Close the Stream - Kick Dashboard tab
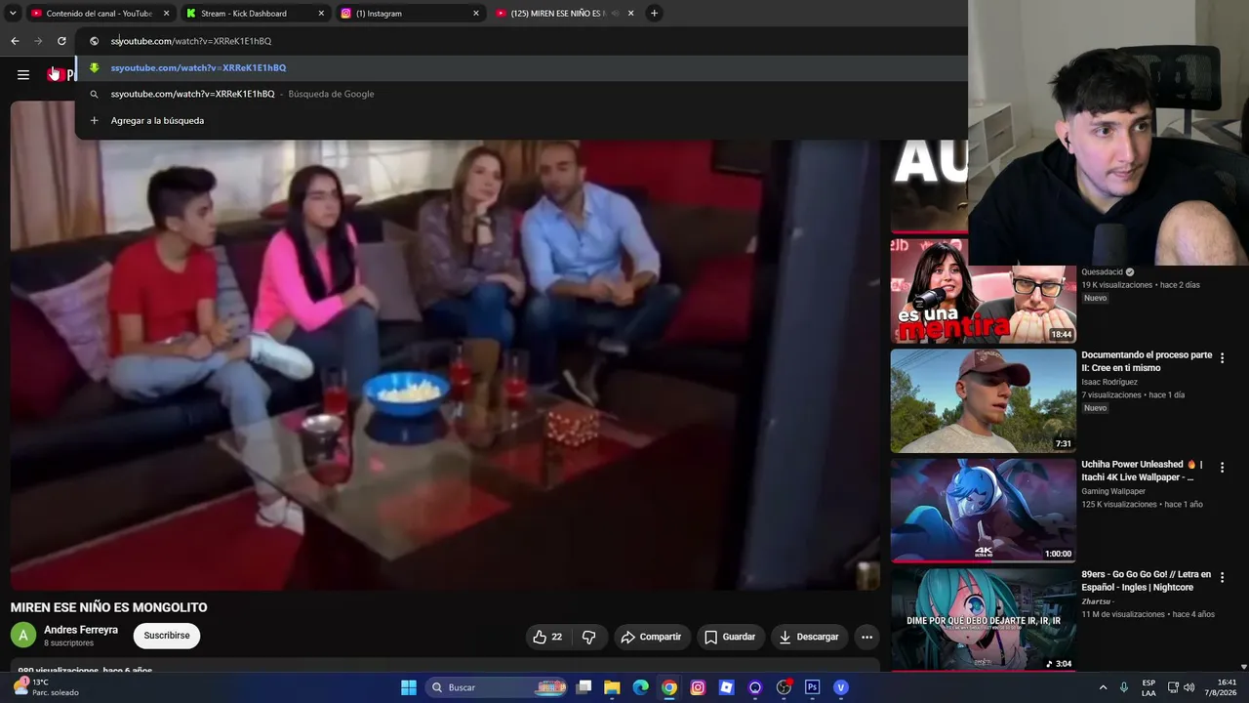The image size is (1249, 703). point(321,14)
